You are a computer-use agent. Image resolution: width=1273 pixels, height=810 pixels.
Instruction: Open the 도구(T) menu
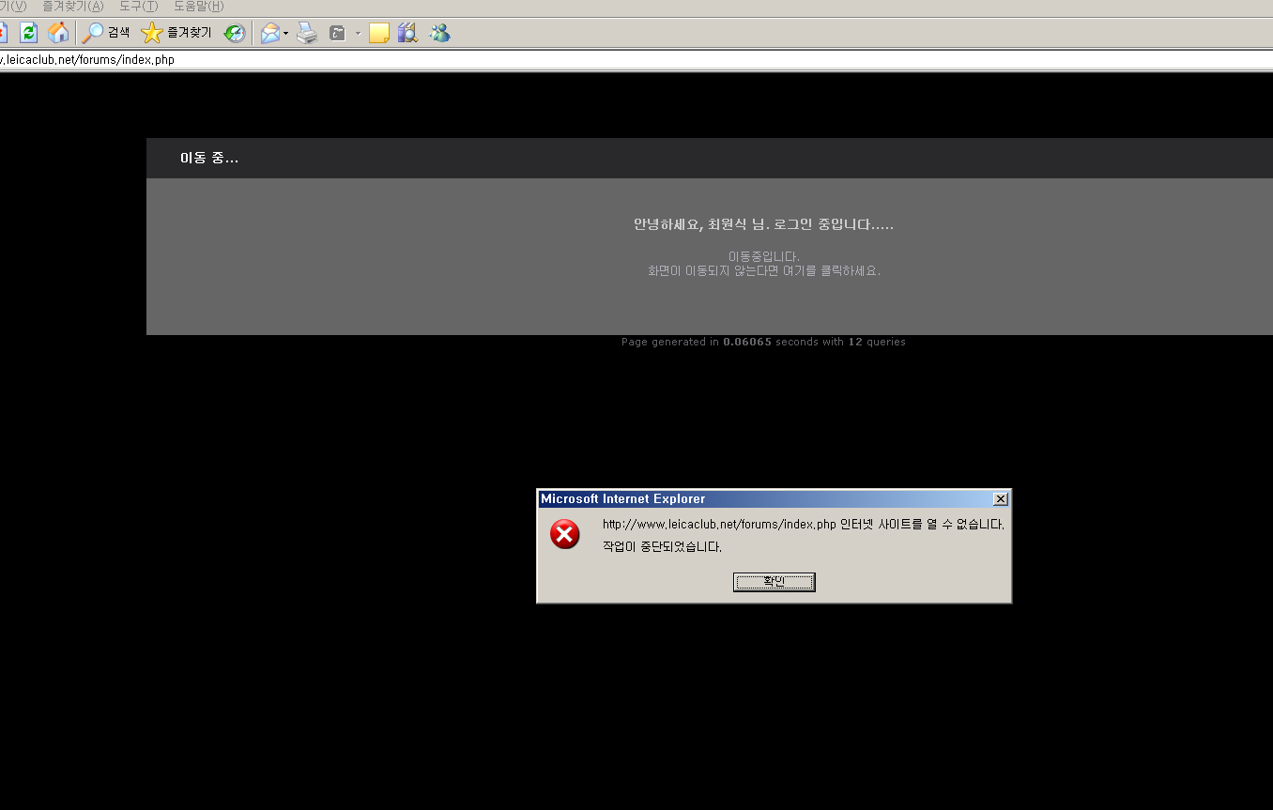[138, 7]
